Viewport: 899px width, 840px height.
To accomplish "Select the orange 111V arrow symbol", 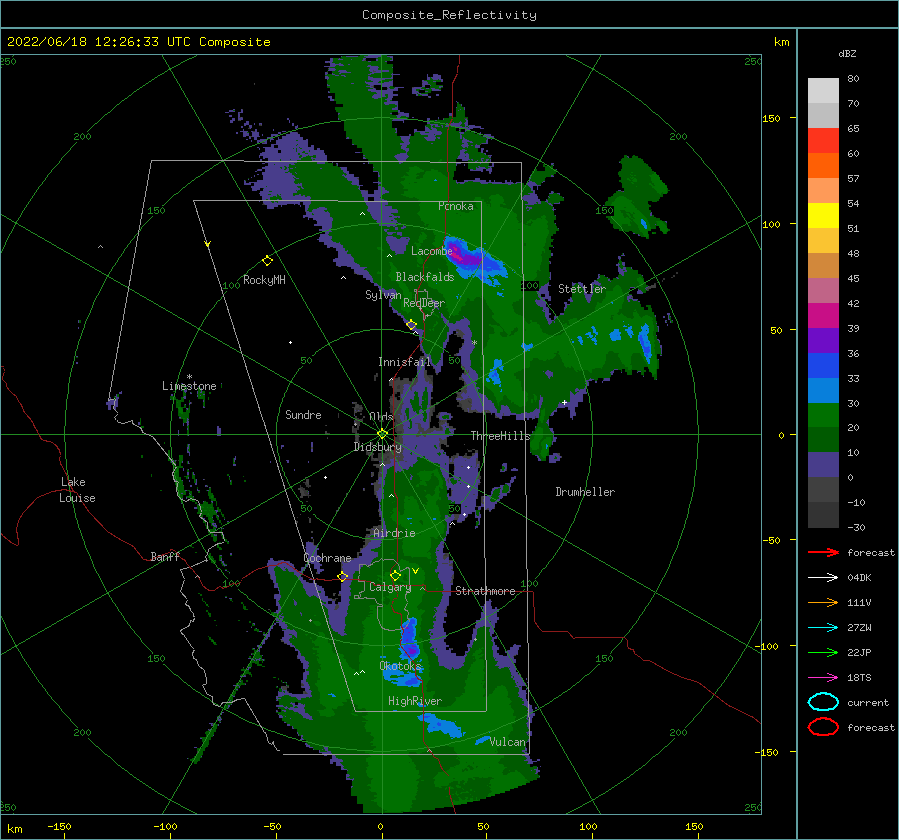I will click(x=823, y=602).
